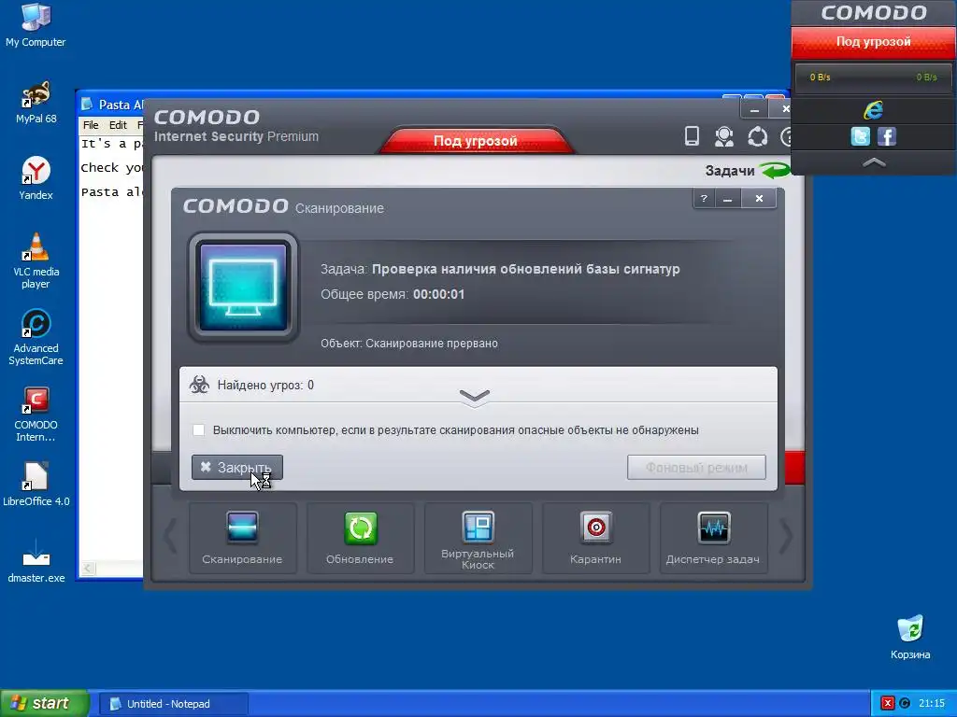Click the Comodo tray icon near clock

click(x=905, y=704)
